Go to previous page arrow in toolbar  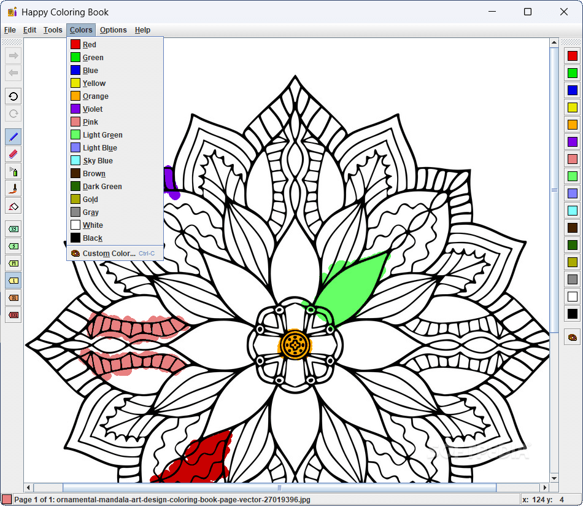pos(14,73)
